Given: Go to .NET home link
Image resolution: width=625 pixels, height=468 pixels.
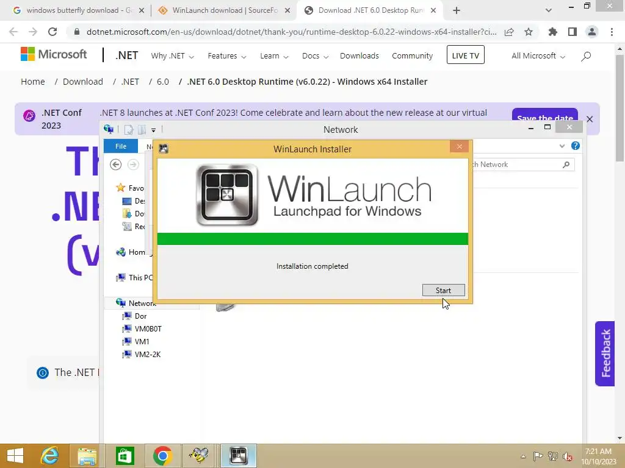Looking at the screenshot, I should click(x=127, y=55).
